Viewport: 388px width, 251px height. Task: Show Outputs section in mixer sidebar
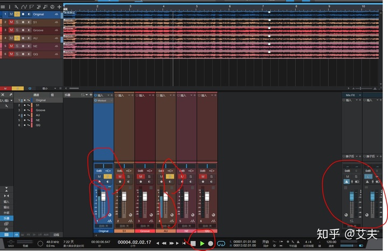6,207
